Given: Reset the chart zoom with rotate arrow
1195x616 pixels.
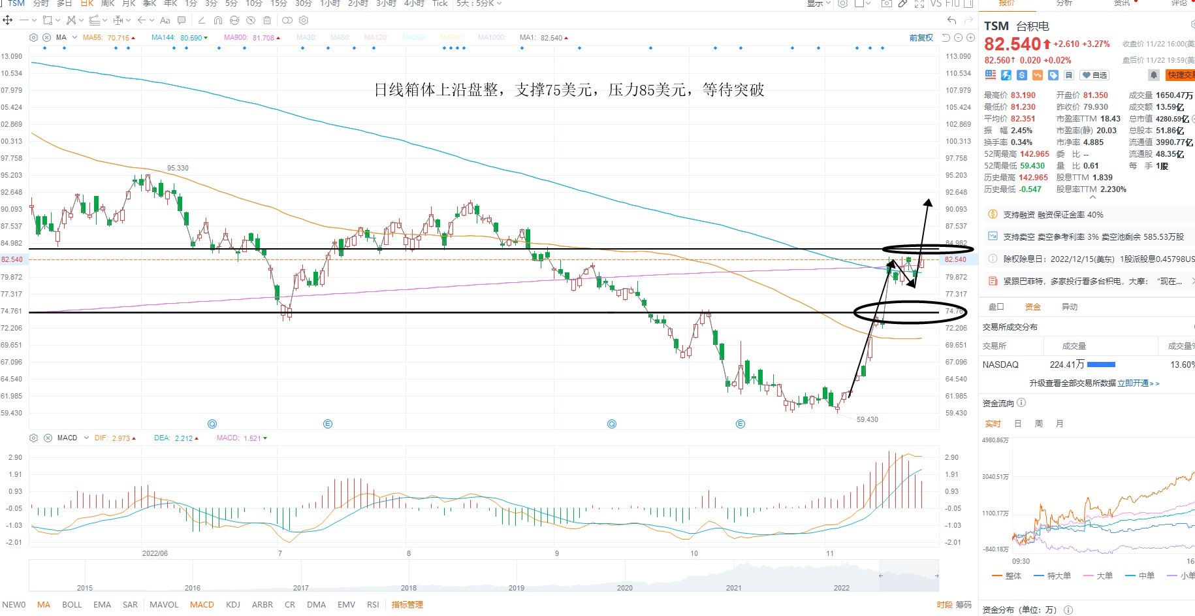Looking at the screenshot, I should (x=946, y=38).
